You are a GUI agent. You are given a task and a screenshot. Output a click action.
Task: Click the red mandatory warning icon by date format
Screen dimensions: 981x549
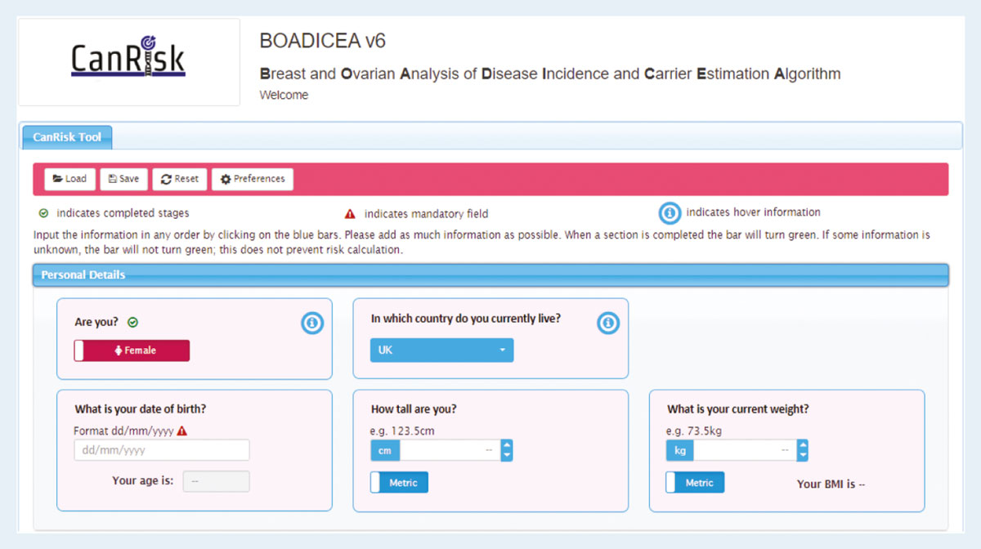pos(181,431)
